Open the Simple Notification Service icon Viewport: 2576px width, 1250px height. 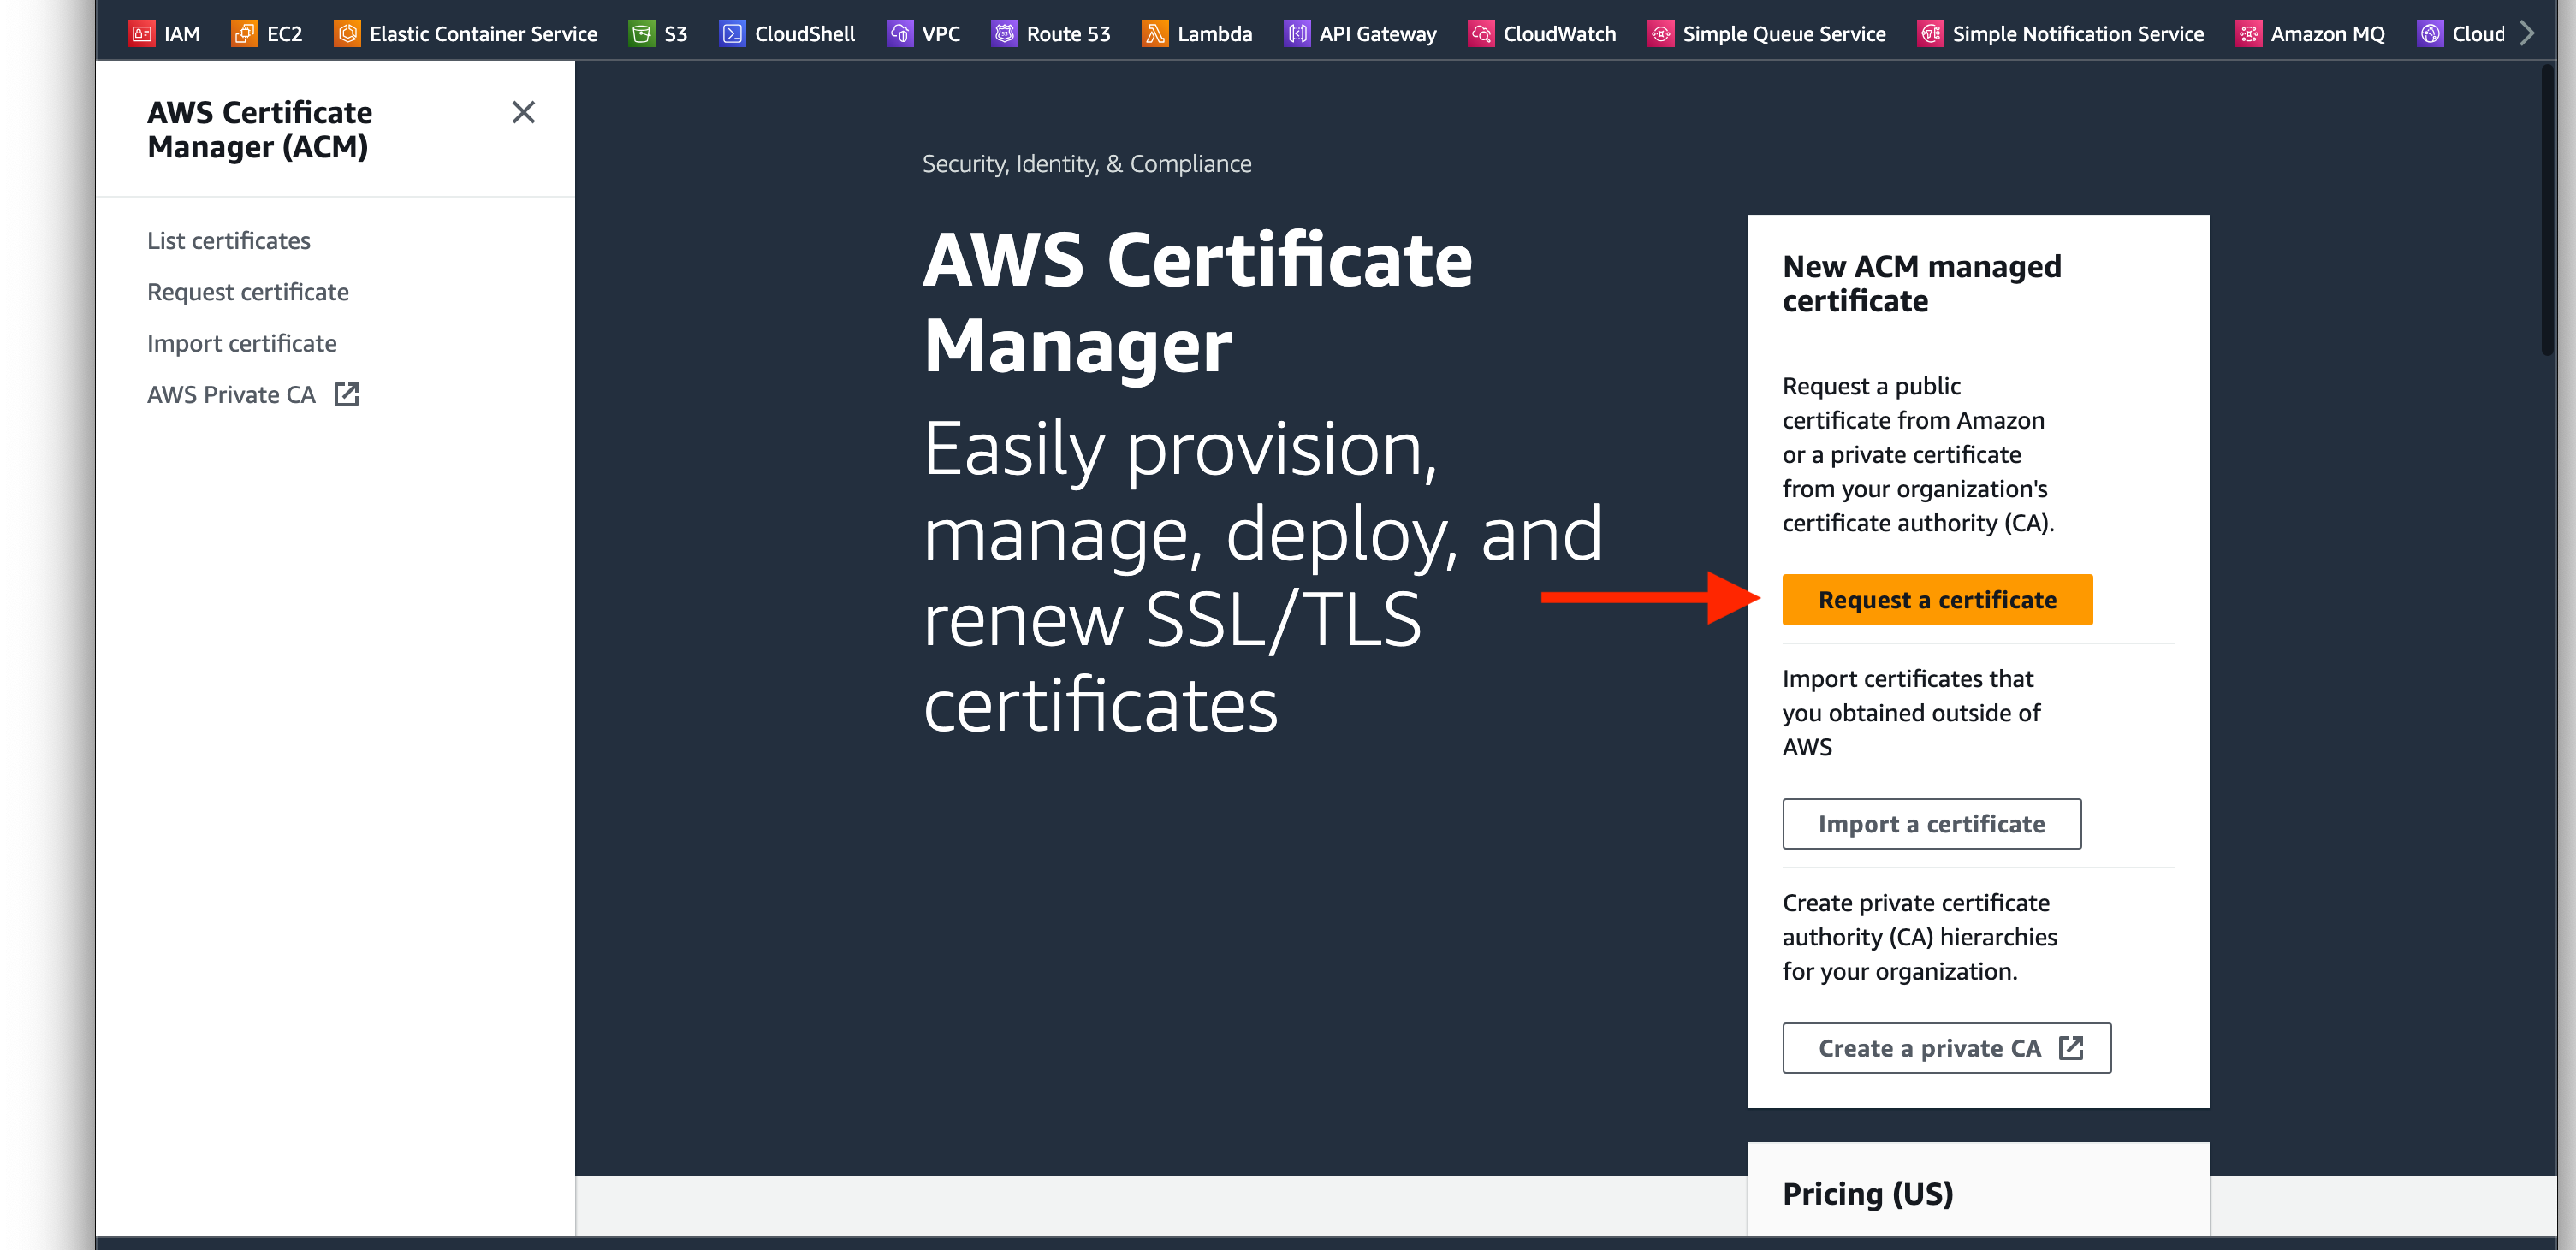tap(1930, 34)
